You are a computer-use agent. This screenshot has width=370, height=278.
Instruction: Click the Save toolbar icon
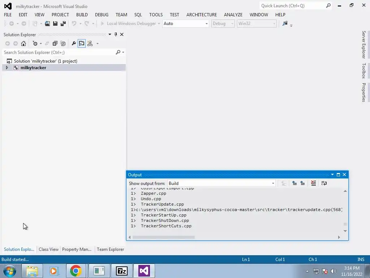click(55, 24)
